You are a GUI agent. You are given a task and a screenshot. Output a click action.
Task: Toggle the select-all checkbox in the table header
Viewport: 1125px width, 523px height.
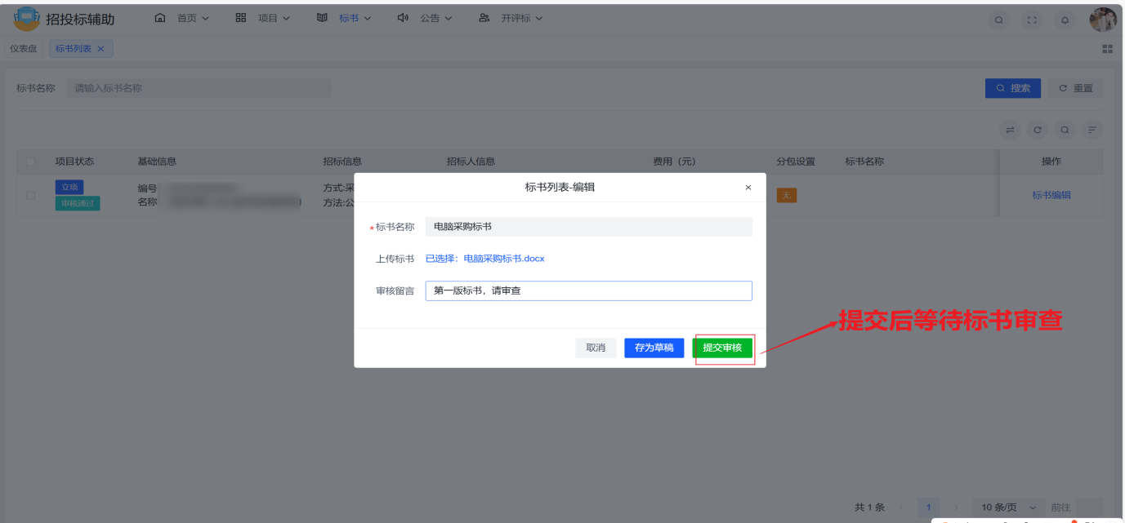tap(31, 161)
